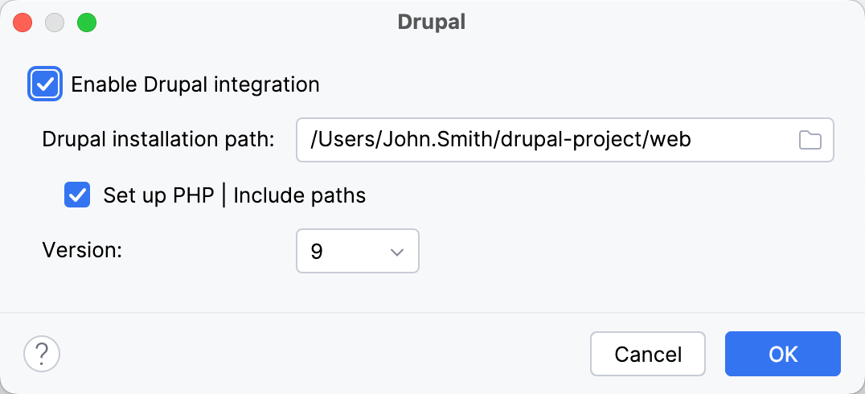The height and width of the screenshot is (394, 865).
Task: Click the 'Enable Drupal integration' label text
Action: (195, 84)
